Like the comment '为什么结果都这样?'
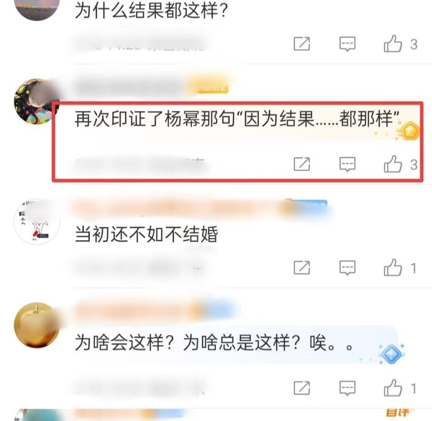432x421 pixels. click(393, 44)
